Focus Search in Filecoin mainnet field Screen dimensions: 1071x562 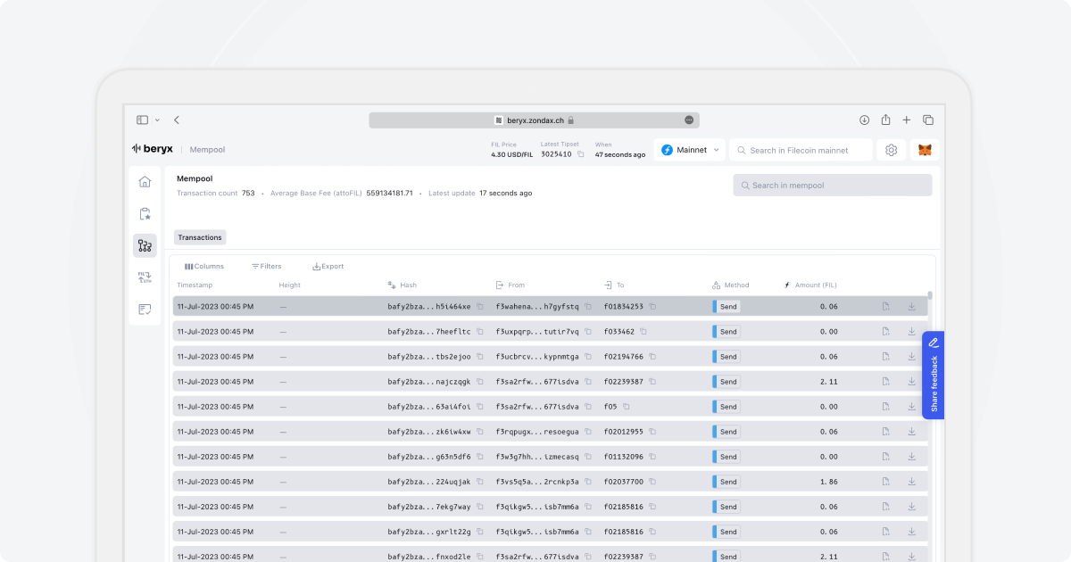[801, 150]
